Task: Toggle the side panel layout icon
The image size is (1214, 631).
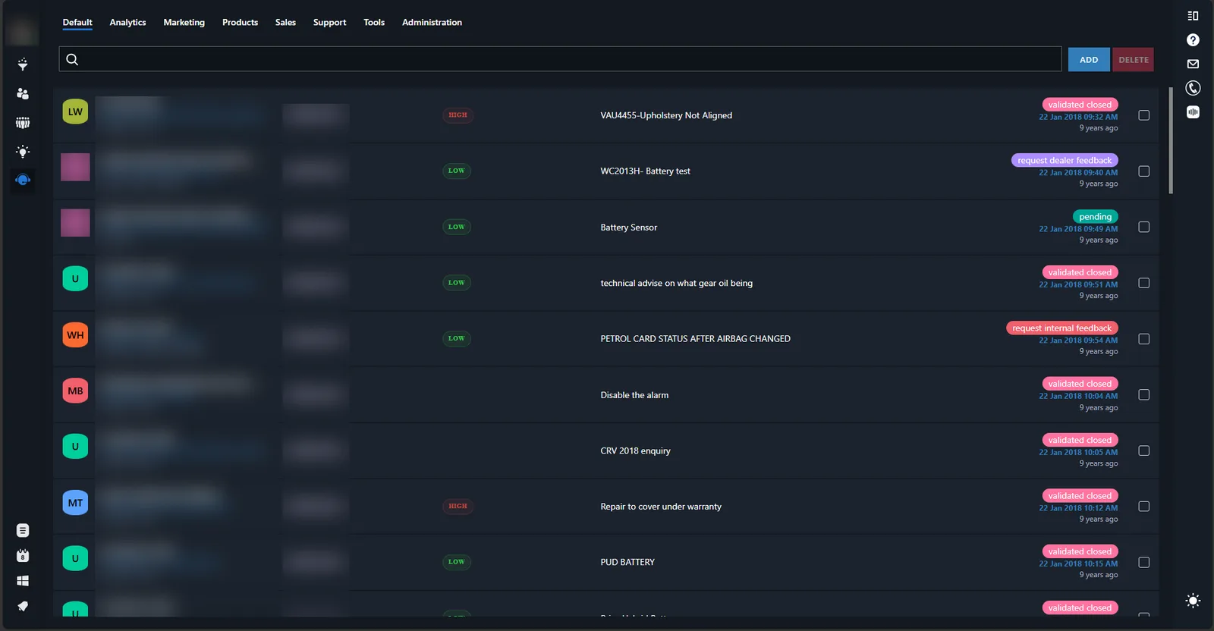Action: pyautogui.click(x=1193, y=16)
